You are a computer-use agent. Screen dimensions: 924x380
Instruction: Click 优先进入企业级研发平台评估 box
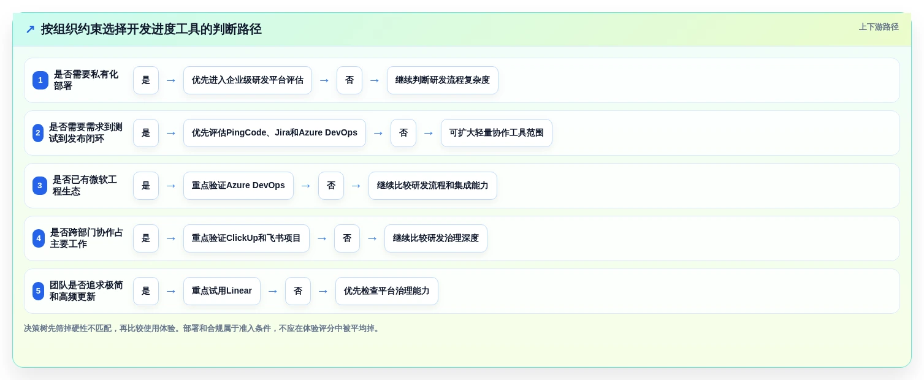(x=248, y=80)
